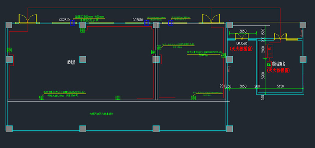Select the blue vent symbol beside left GC2810
Image resolution: width=315 pixels, height=148 pixels.
tap(73, 23)
